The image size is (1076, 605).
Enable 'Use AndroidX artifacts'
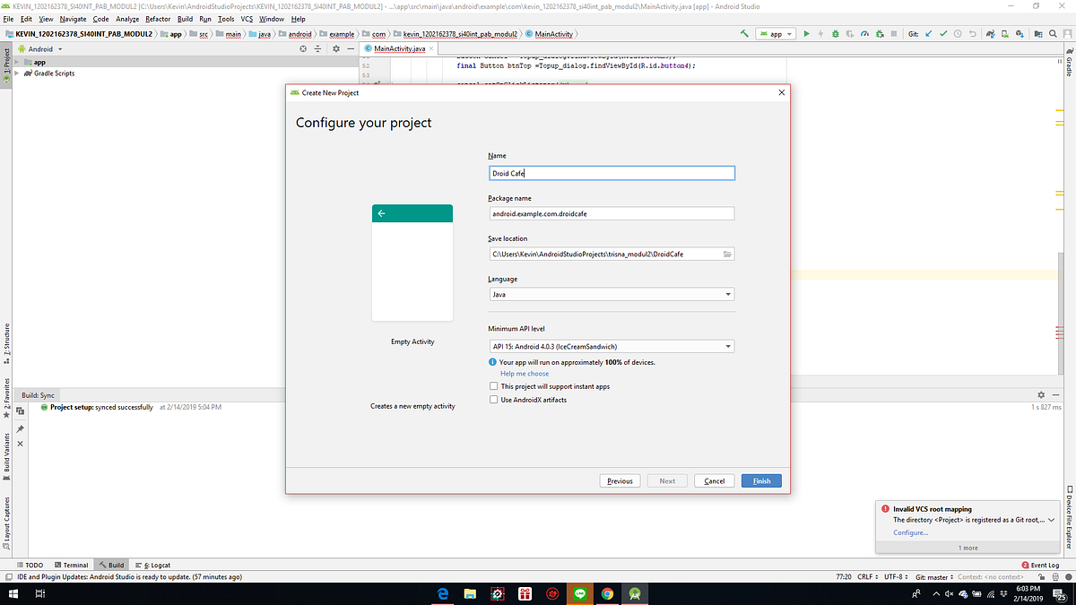pos(493,400)
